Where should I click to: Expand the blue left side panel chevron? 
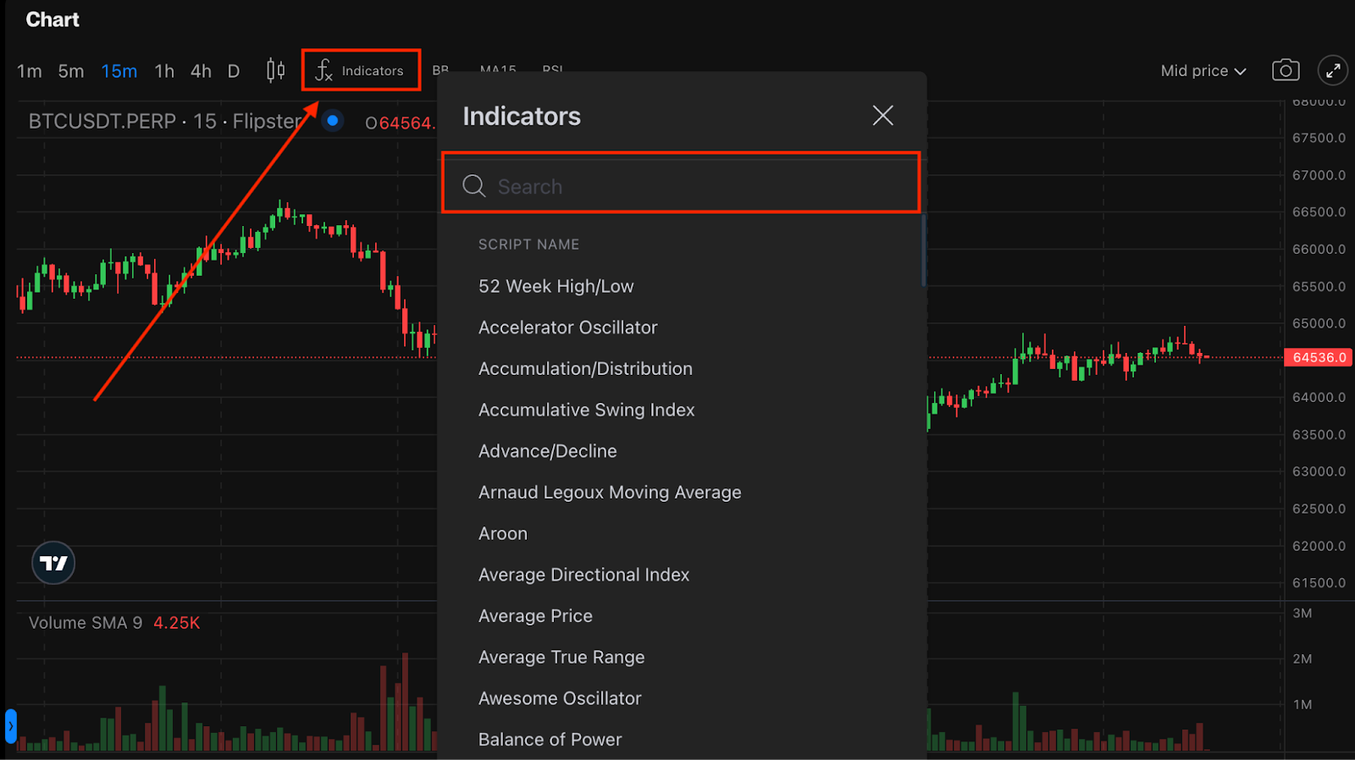(x=10, y=726)
